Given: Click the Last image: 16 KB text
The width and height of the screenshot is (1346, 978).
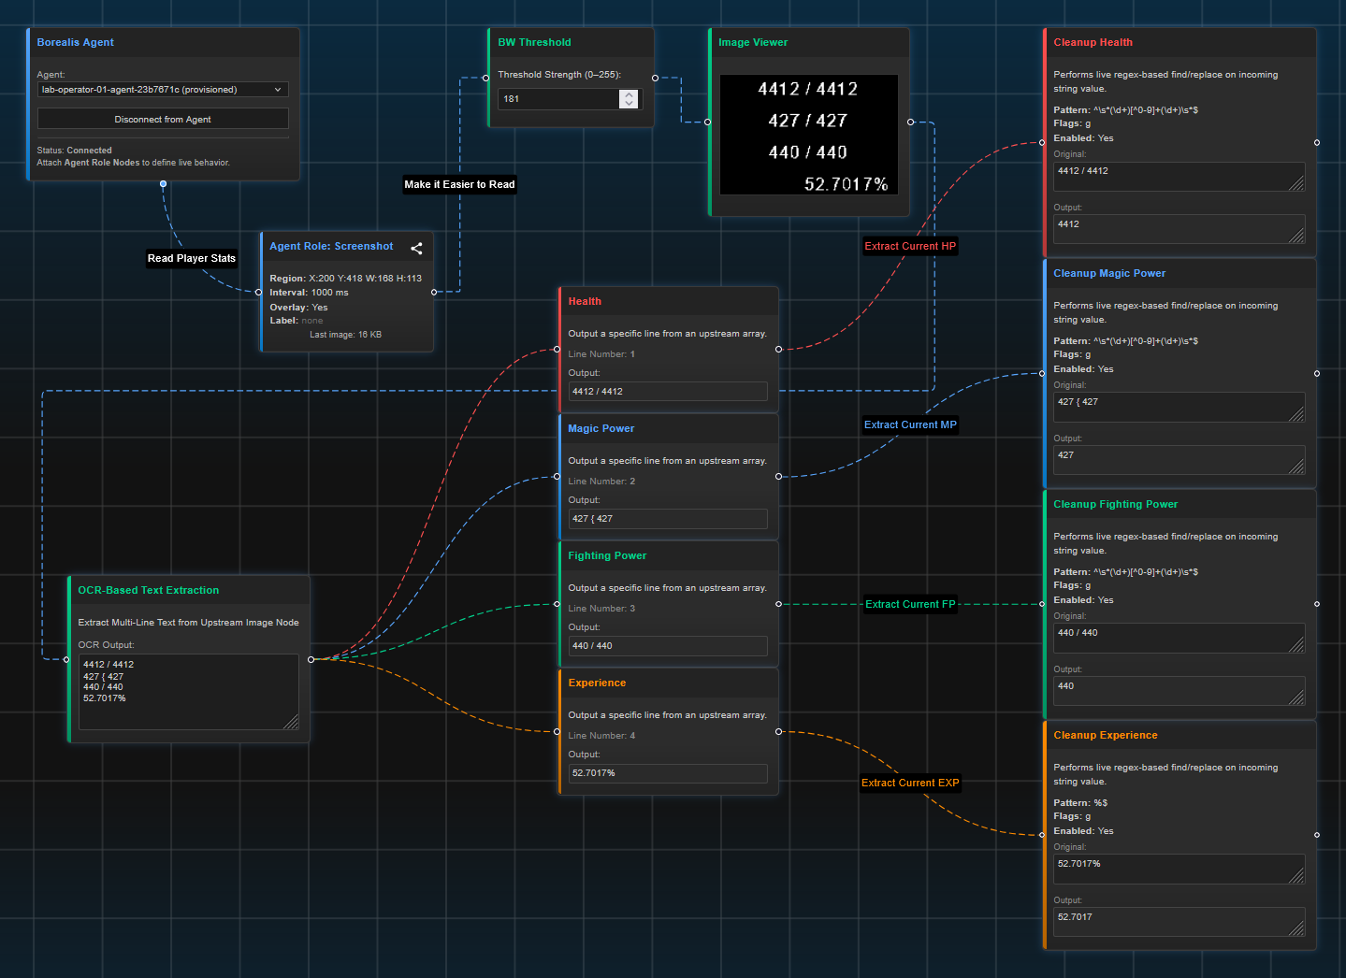Looking at the screenshot, I should pyautogui.click(x=345, y=335).
